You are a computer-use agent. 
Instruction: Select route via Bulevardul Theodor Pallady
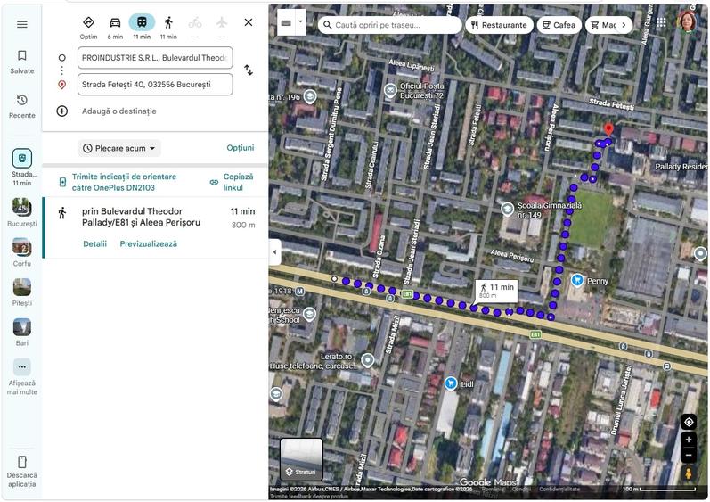tap(155, 227)
